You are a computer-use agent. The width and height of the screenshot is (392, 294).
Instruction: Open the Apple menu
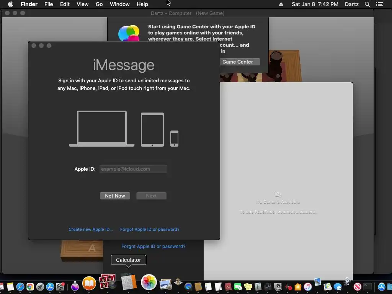click(x=10, y=4)
